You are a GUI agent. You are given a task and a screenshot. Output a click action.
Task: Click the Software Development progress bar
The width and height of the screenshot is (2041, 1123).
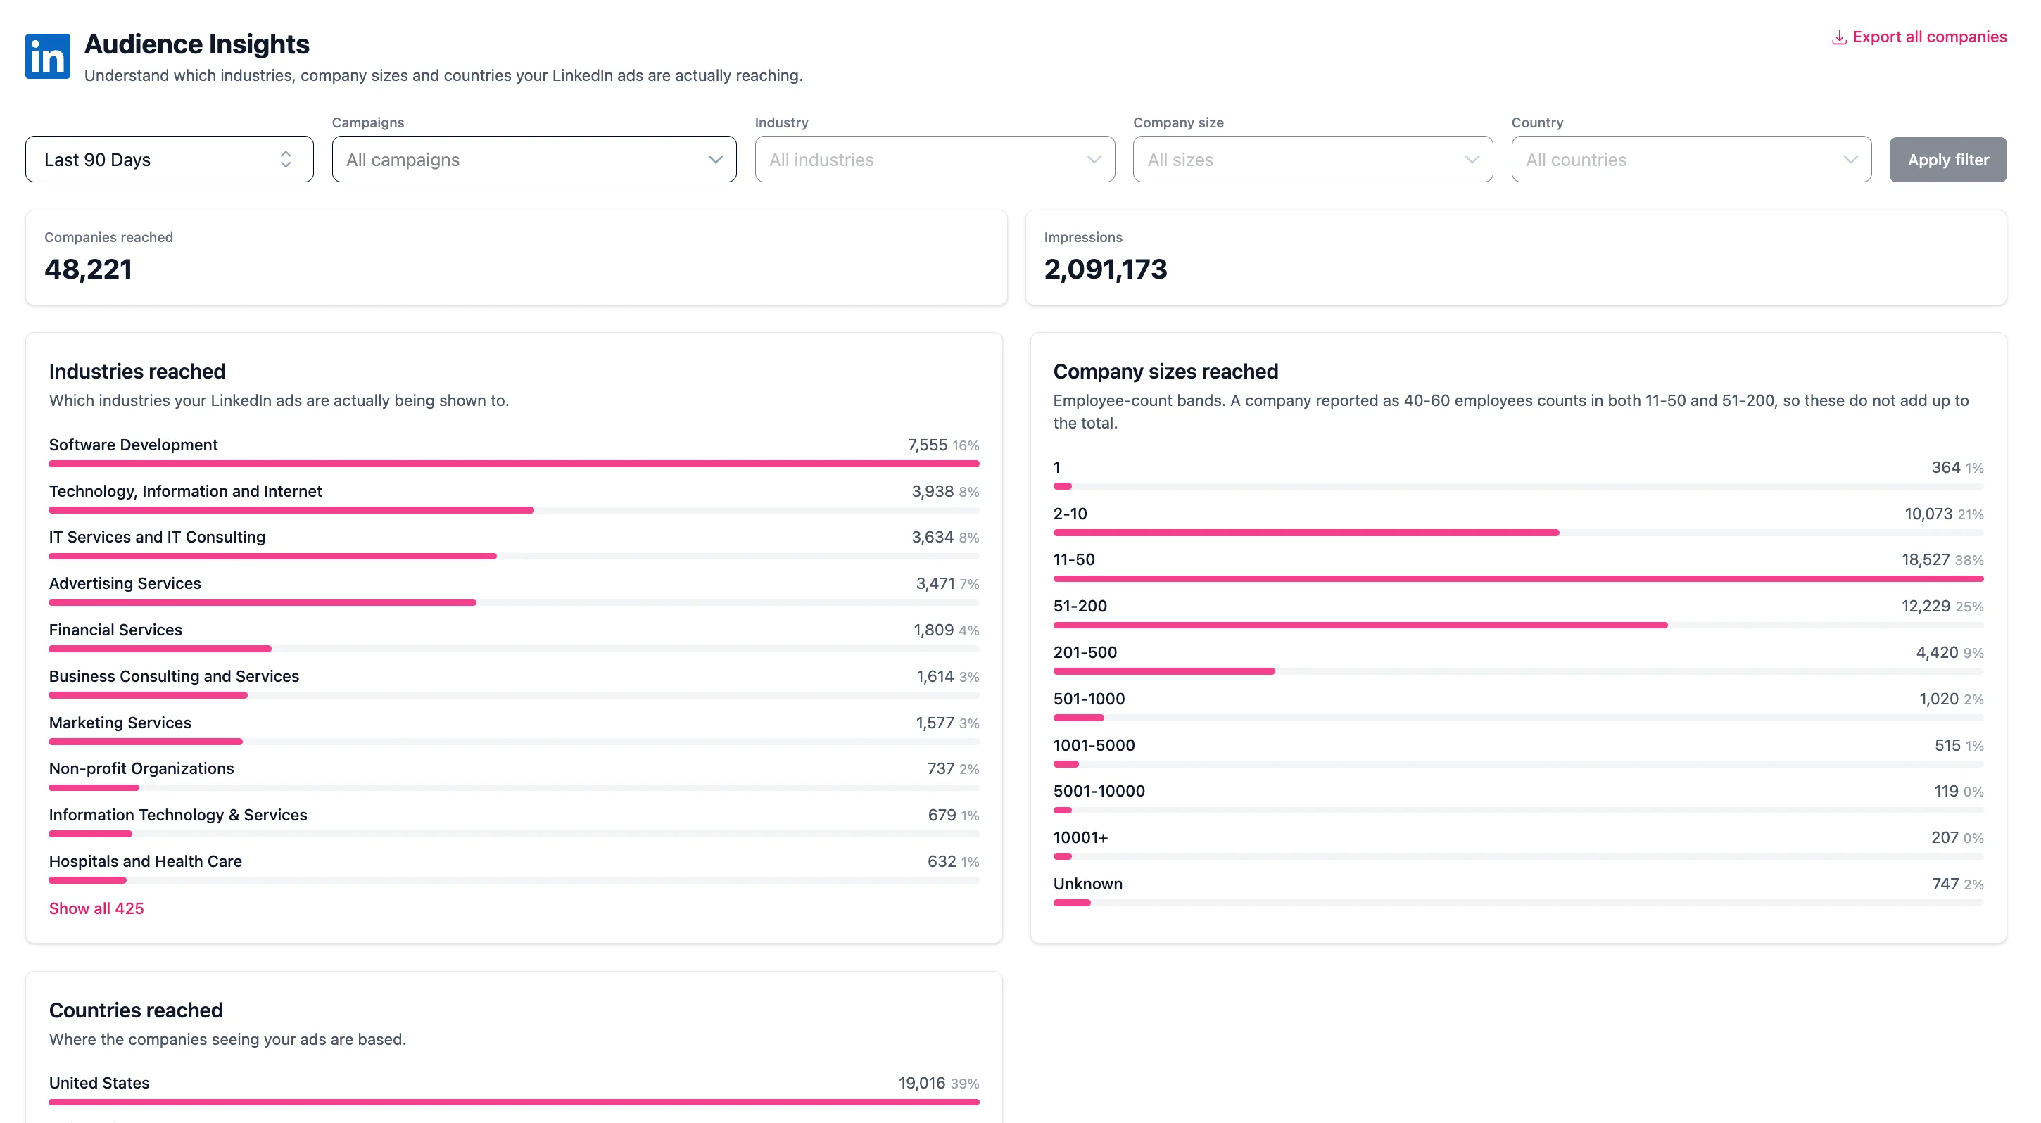tap(514, 463)
